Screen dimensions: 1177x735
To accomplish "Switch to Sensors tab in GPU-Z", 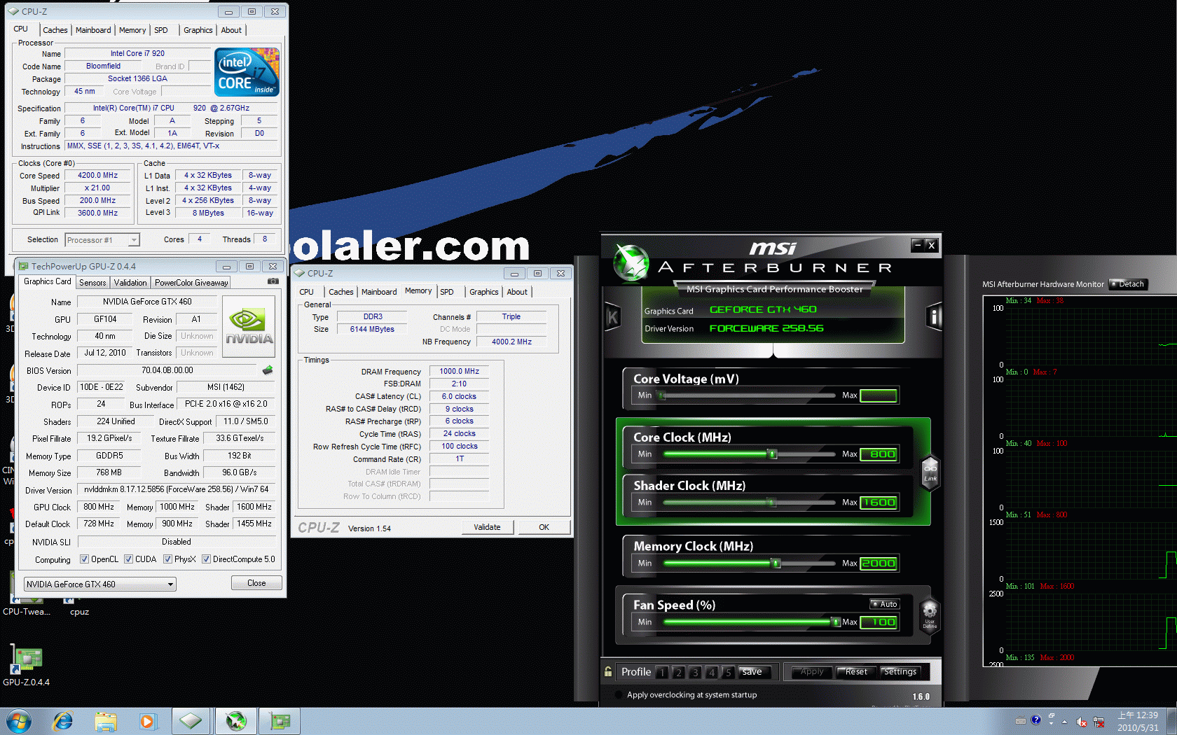I will pyautogui.click(x=92, y=283).
